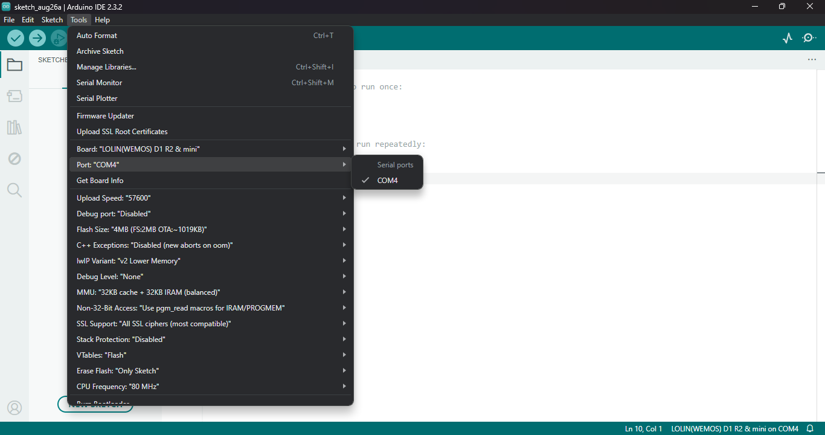
Task: Open the Debug sidebar icon
Action: 14,159
